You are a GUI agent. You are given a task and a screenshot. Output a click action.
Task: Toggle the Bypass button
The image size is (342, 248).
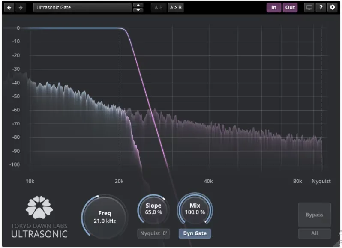(x=314, y=215)
